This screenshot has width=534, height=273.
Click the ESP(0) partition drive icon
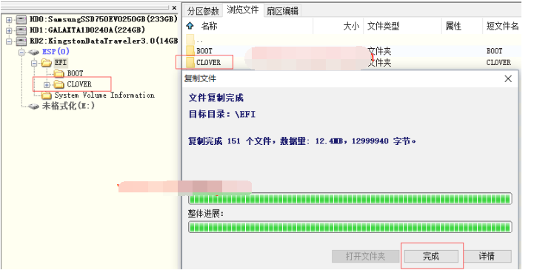point(34,52)
